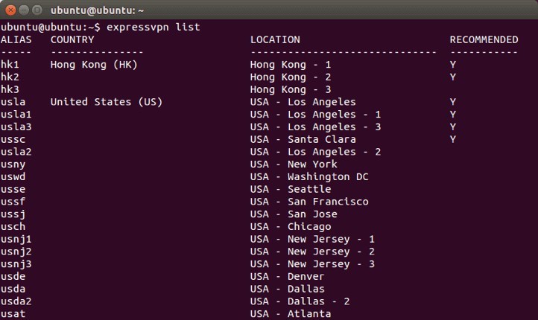Select the usda alias

pos(13,289)
